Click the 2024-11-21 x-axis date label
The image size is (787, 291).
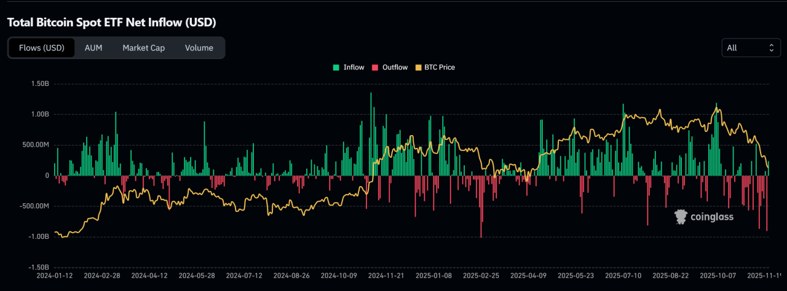tap(386, 276)
